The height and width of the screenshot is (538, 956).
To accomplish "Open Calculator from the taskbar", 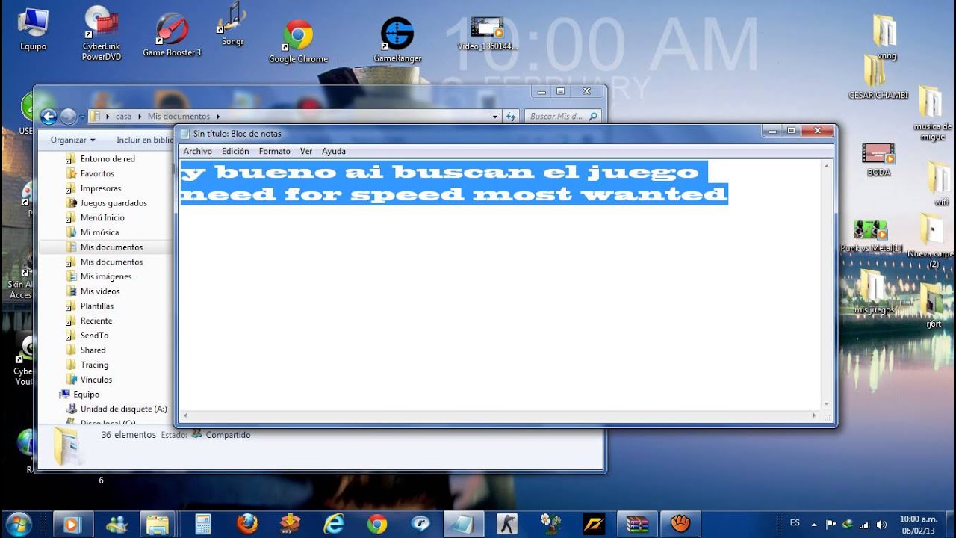I will point(202,524).
